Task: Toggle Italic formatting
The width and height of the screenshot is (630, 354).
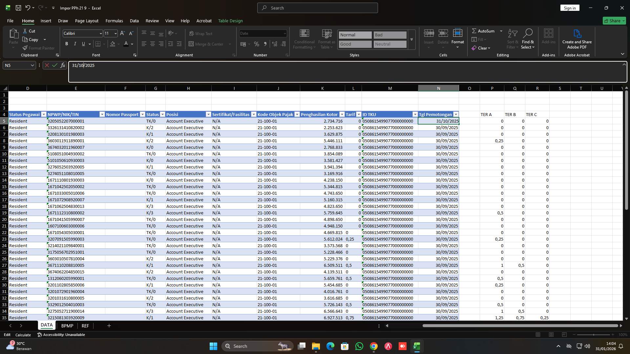Action: click(75, 44)
